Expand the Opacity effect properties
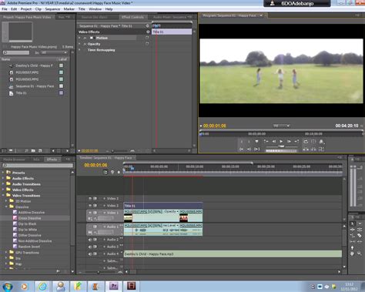 coord(79,44)
